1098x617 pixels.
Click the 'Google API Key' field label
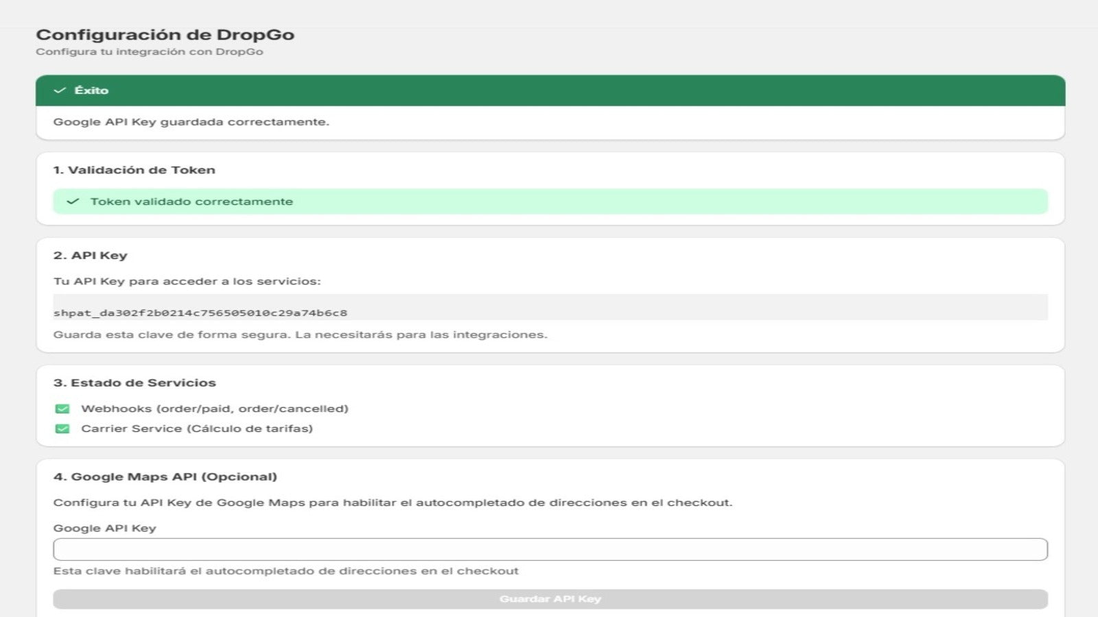pyautogui.click(x=105, y=529)
